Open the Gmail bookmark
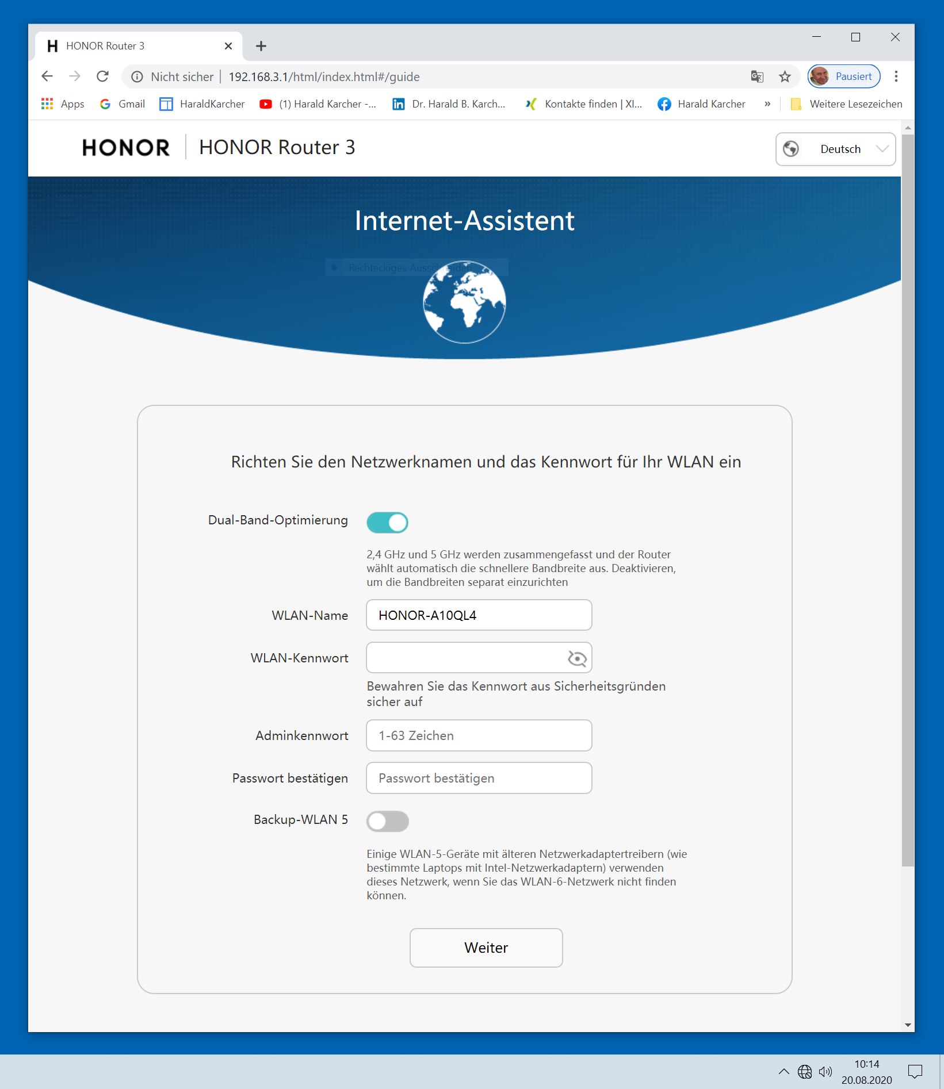Viewport: 944px width, 1089px height. tap(123, 104)
